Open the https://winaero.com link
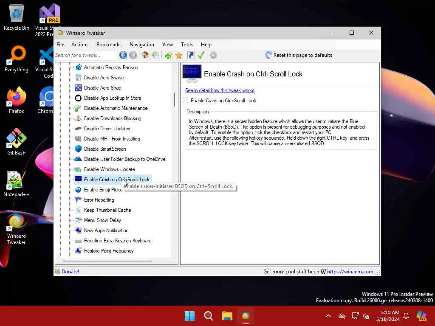 [x=350, y=272]
